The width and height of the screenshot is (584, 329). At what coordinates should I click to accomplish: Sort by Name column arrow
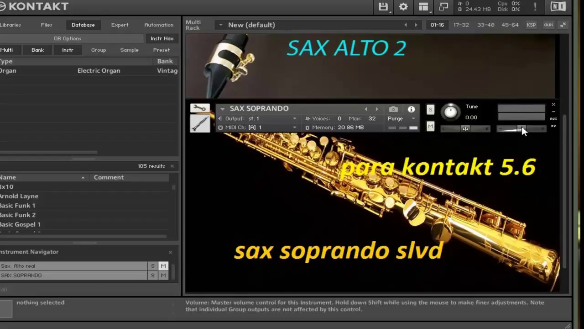(83, 177)
